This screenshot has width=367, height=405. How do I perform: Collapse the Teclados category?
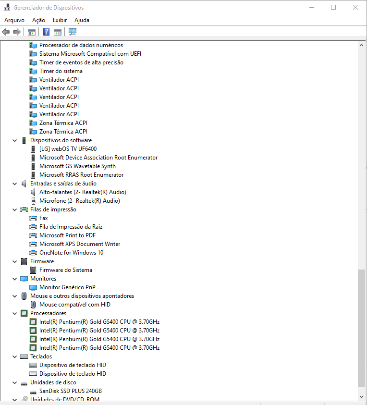pyautogui.click(x=15, y=356)
